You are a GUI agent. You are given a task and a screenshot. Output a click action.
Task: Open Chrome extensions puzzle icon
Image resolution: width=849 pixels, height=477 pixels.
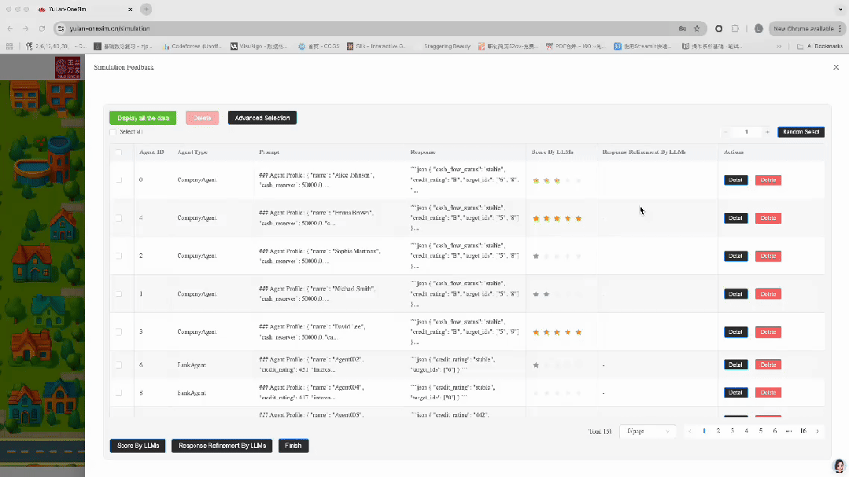tap(735, 28)
